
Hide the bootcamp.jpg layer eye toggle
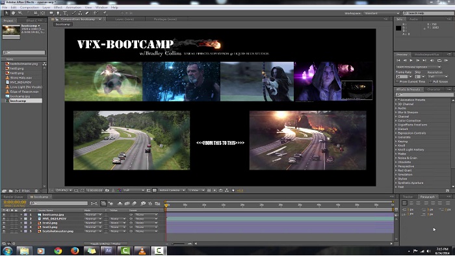coord(4,214)
